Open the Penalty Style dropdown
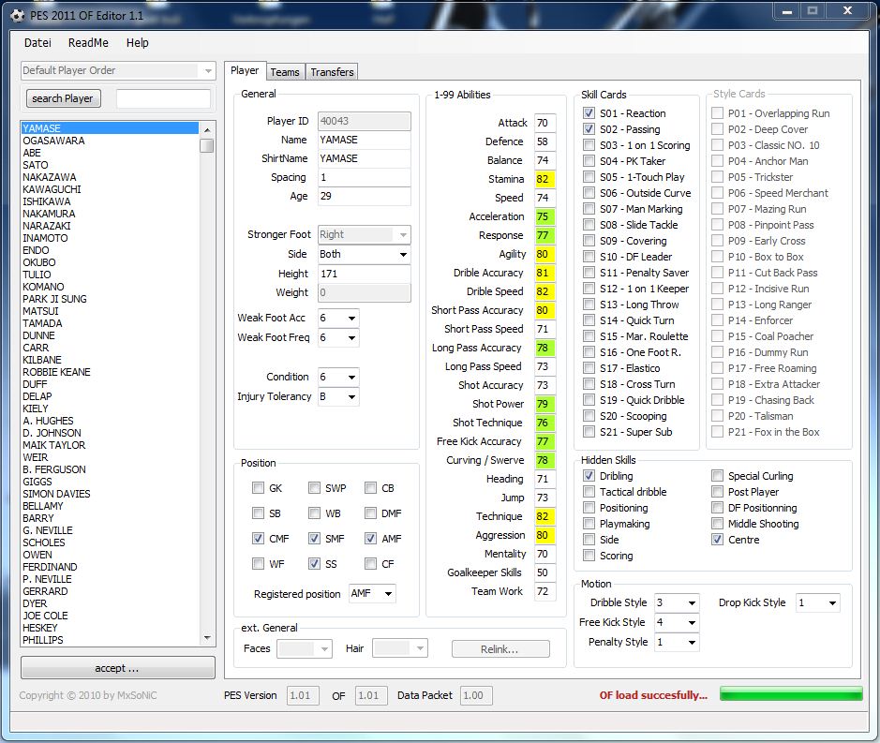Screen dimensions: 880x743 point(677,642)
